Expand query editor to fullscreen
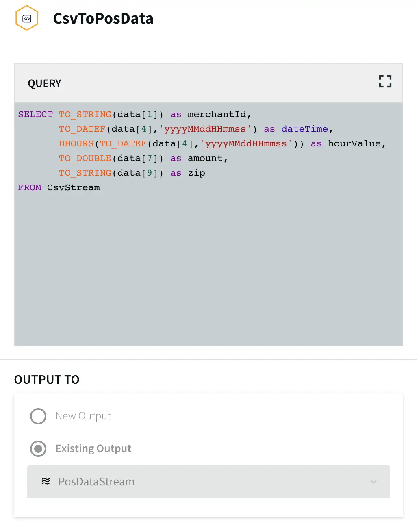 [x=385, y=81]
